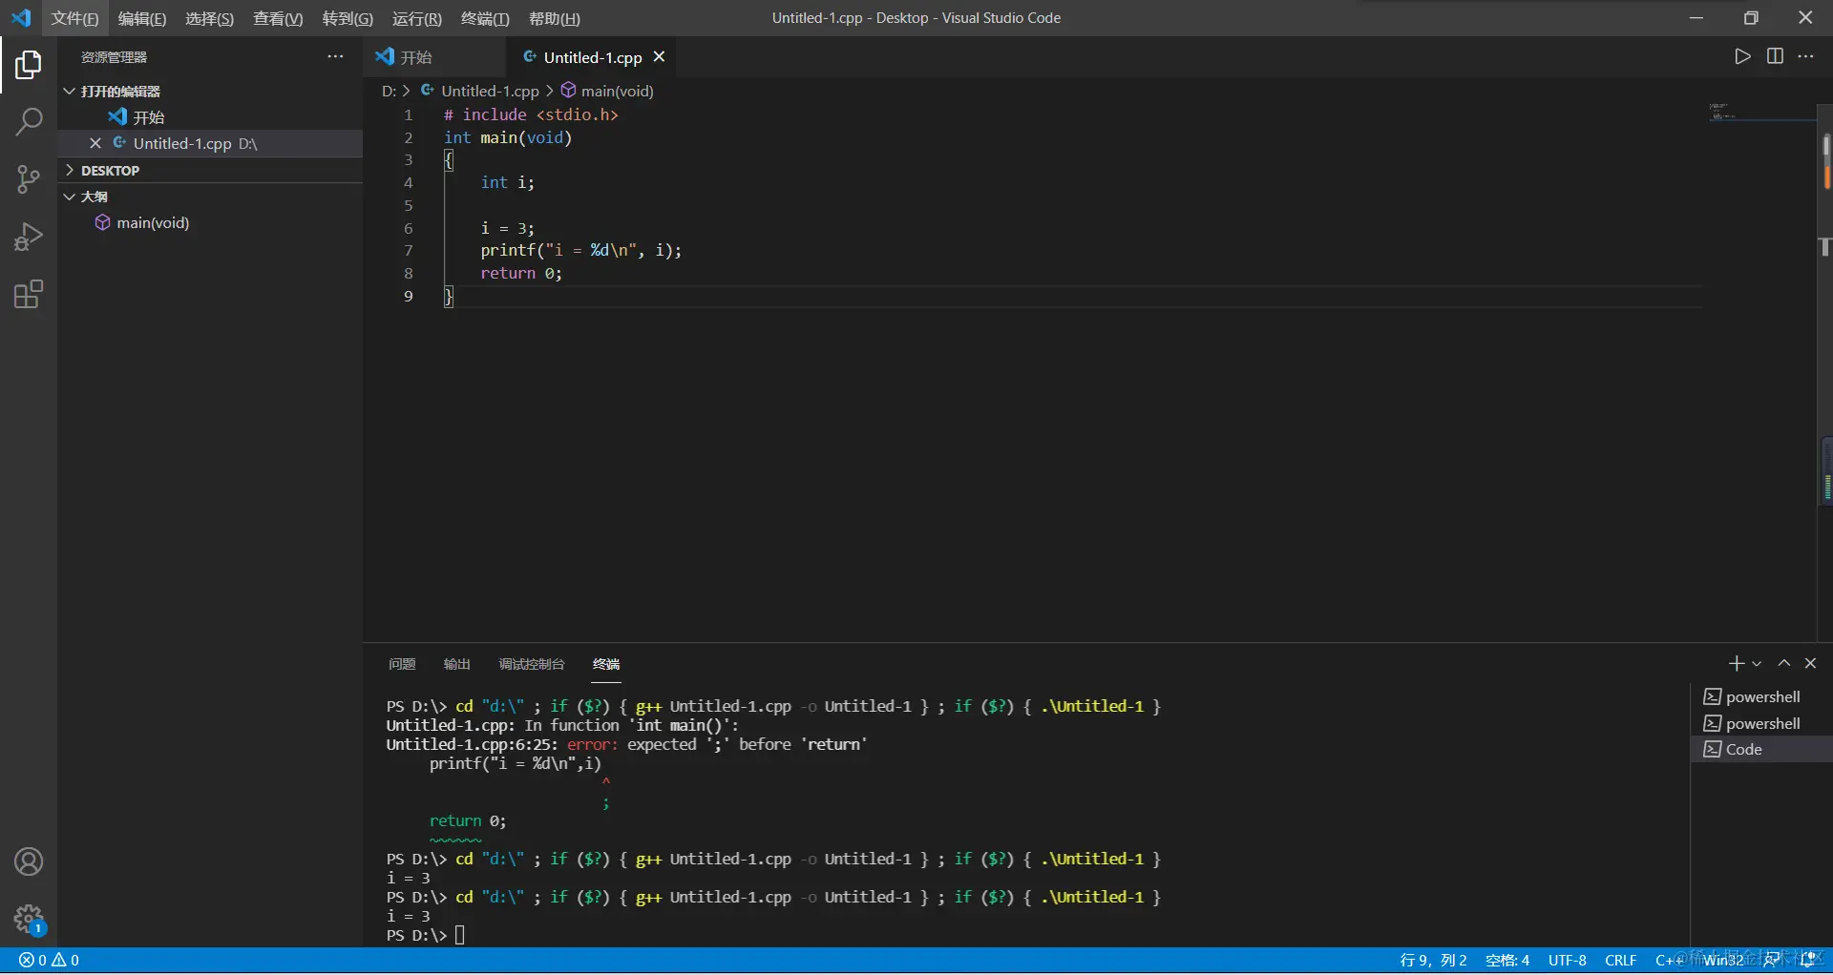Click the feedback icon in the status bar

pyautogui.click(x=1772, y=960)
